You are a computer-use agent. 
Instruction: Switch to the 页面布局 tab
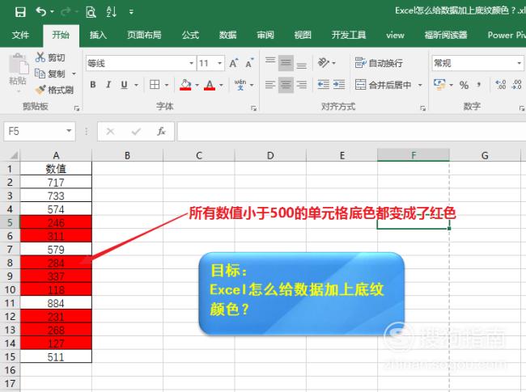pyautogui.click(x=144, y=35)
